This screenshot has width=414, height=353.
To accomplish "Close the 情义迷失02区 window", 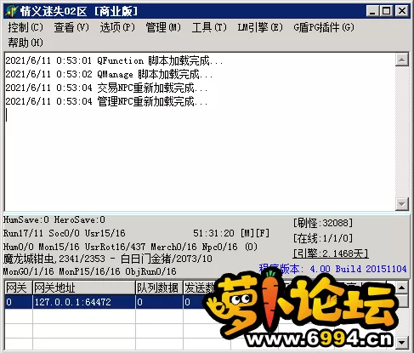I will (402, 11).
